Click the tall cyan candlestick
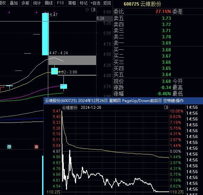 45,34
